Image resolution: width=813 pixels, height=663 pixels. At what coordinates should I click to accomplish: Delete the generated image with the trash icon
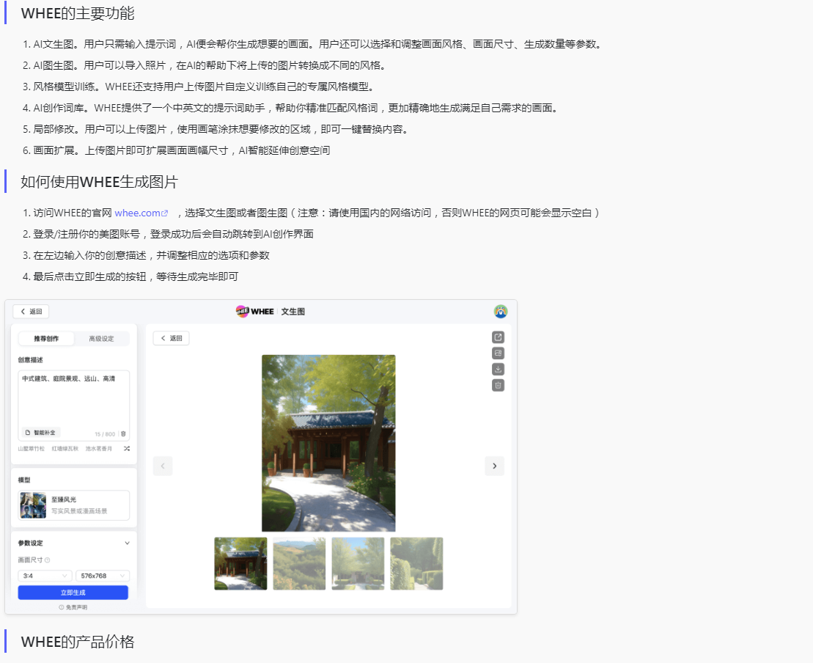tap(498, 386)
